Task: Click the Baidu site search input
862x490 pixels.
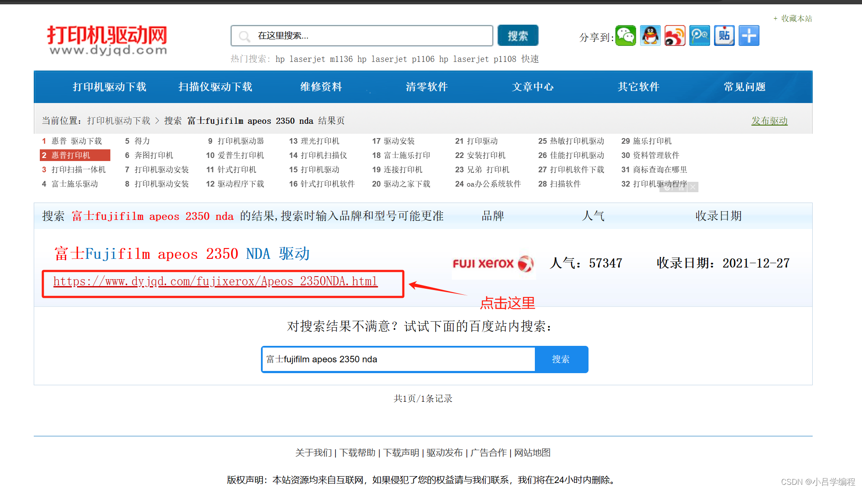Action: (398, 359)
